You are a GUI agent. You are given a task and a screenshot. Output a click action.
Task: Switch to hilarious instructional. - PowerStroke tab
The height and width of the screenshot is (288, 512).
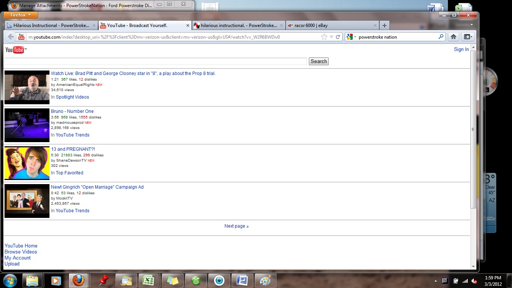(238, 25)
